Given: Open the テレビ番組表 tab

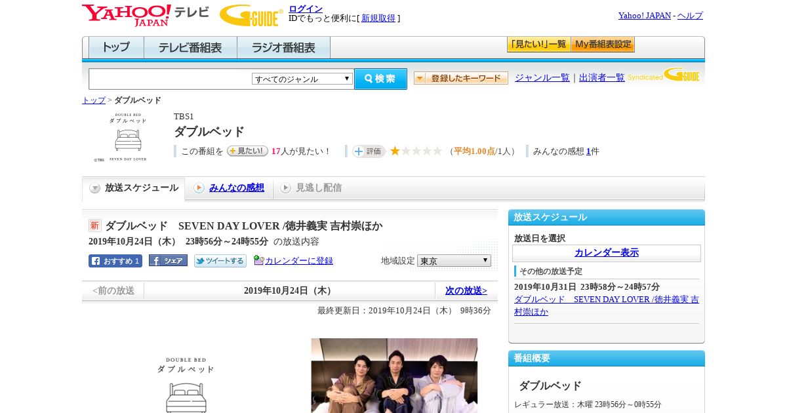Looking at the screenshot, I should coord(190,47).
